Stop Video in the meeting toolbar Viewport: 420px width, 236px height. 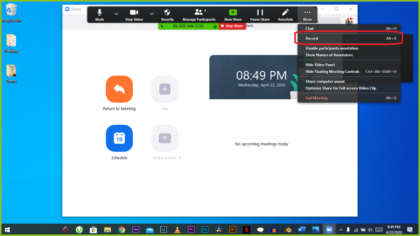point(134,15)
